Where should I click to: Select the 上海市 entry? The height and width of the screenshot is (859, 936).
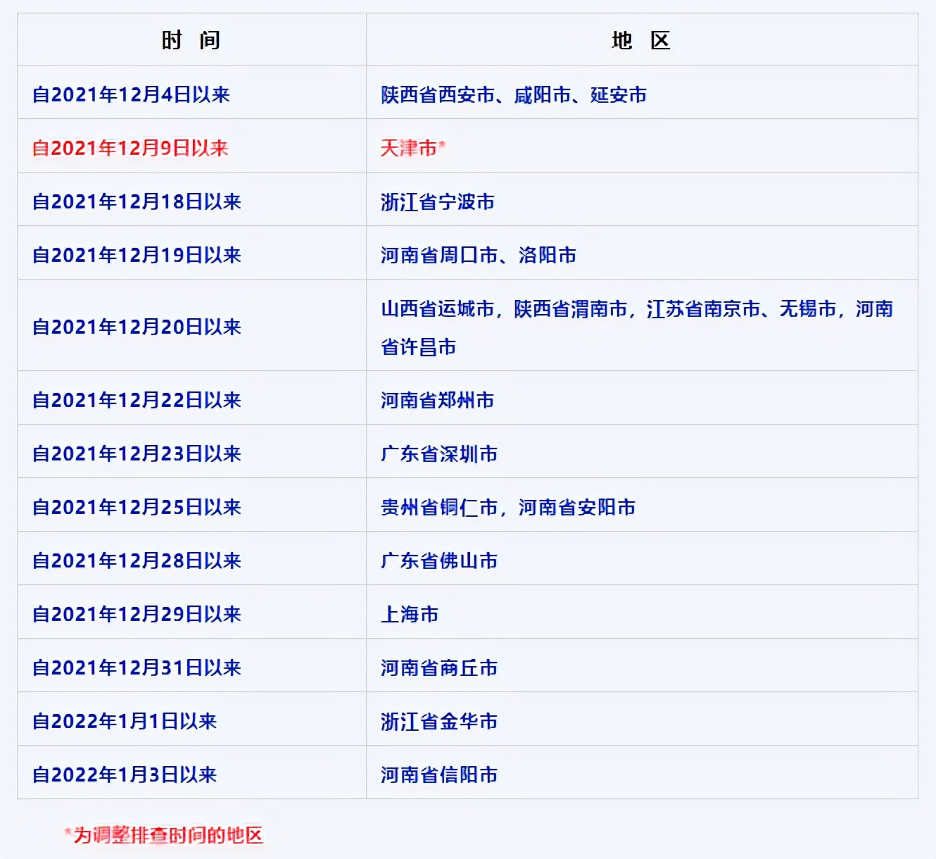(409, 614)
